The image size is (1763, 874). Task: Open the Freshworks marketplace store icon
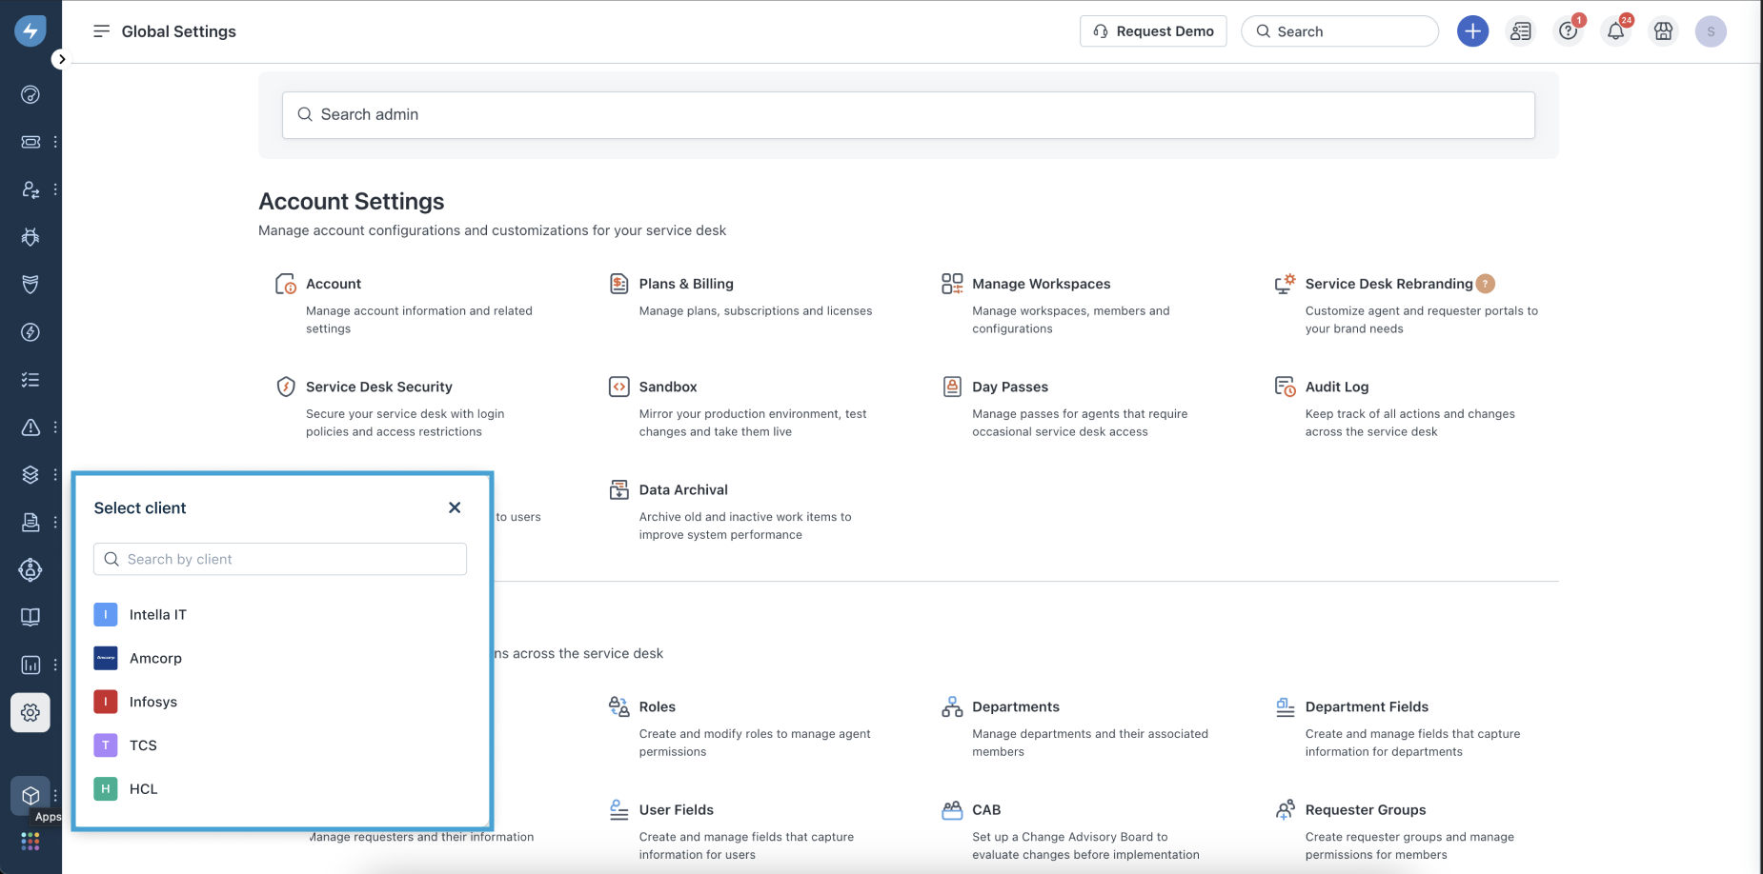(1663, 30)
